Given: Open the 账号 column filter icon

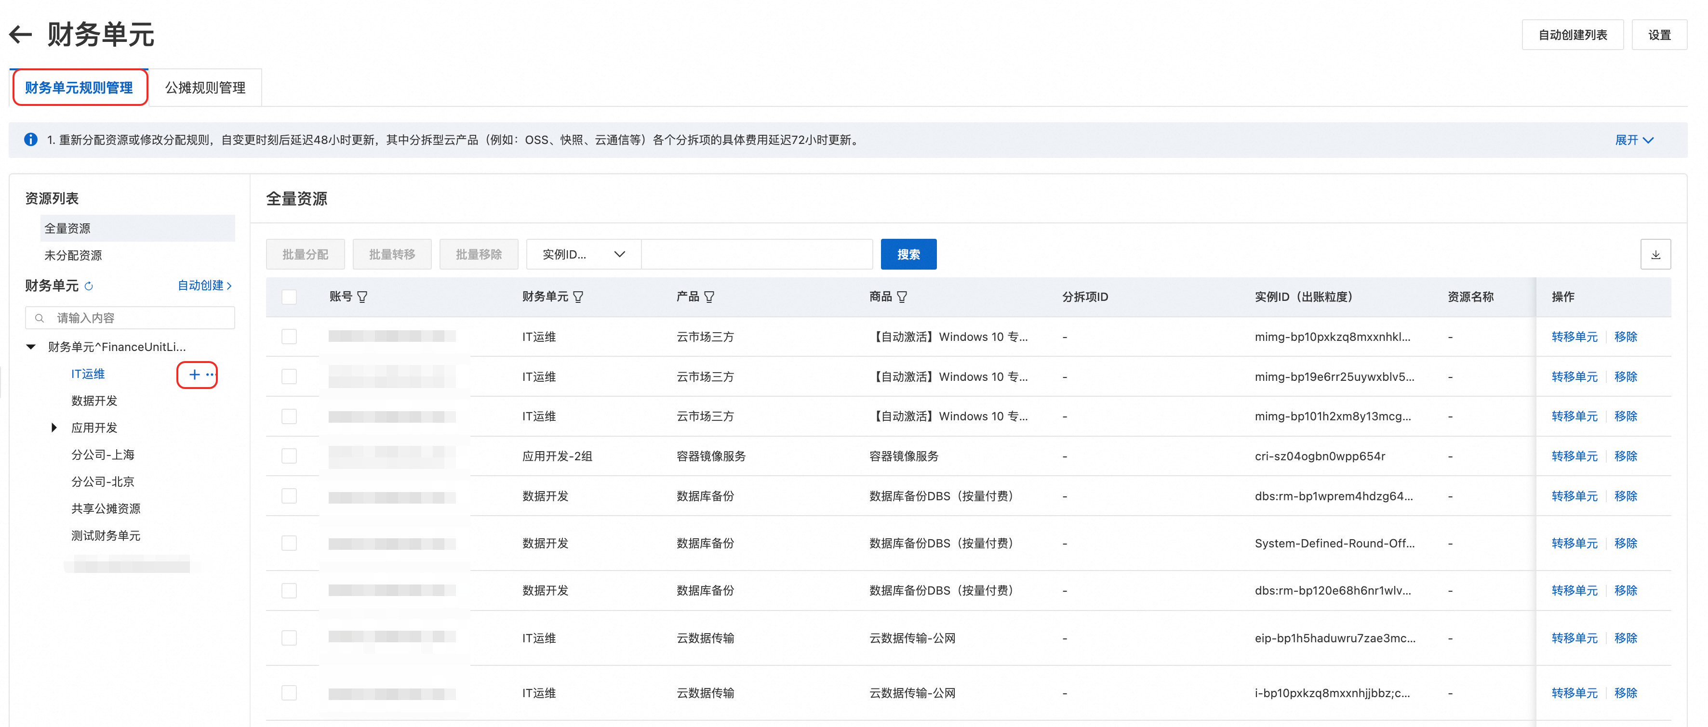Looking at the screenshot, I should 362,297.
